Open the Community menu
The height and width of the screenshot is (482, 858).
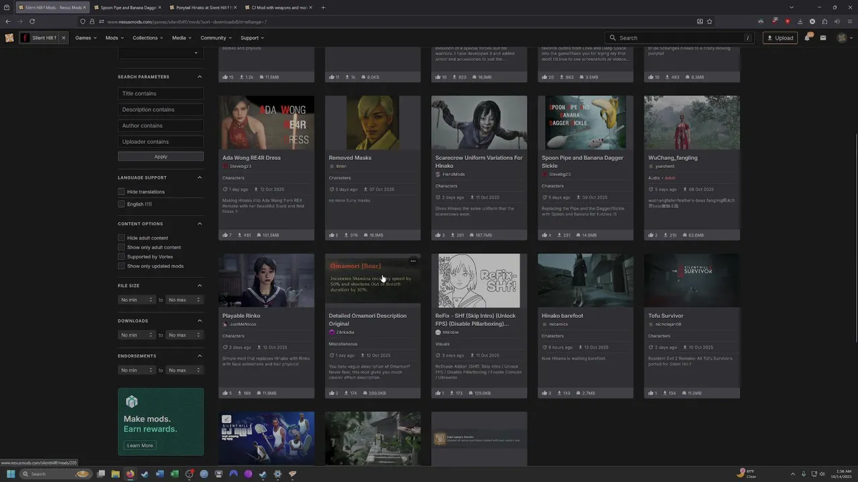pos(216,37)
